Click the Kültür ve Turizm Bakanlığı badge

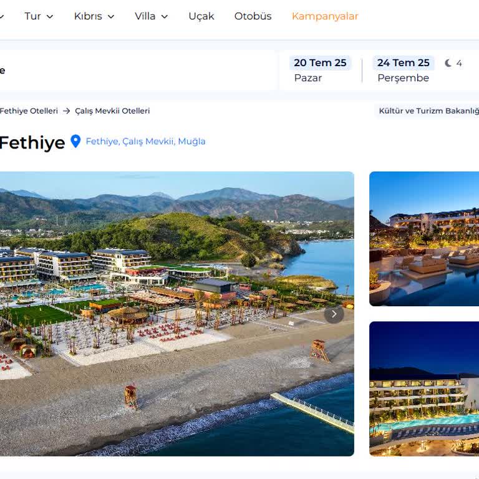428,111
